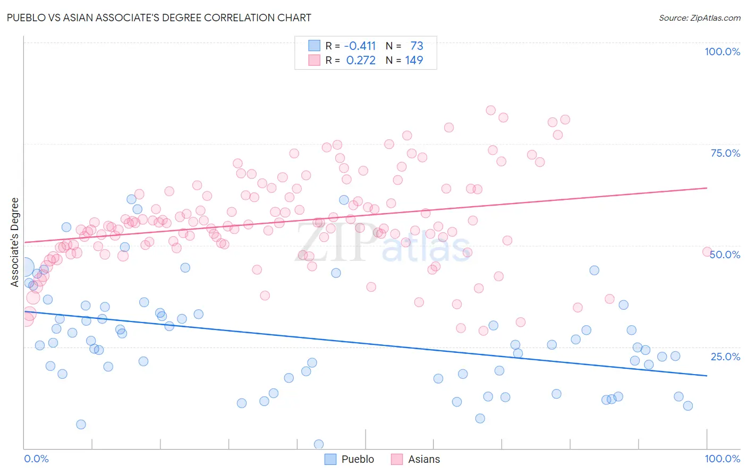747x474 pixels.
Task: Click the 100.0% x-axis label
Action: click(723, 459)
